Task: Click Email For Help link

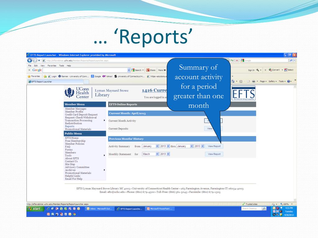Action: coord(74,179)
